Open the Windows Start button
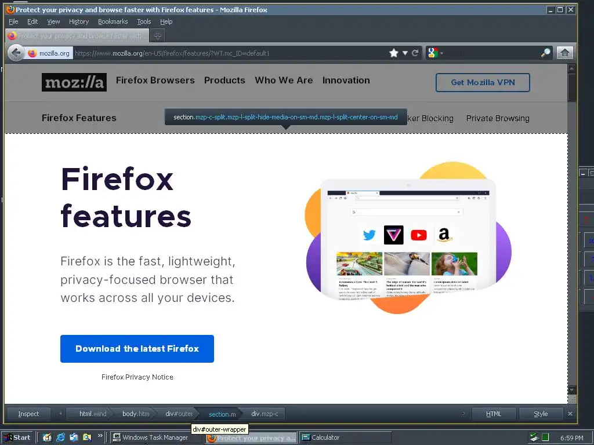 click(x=17, y=438)
